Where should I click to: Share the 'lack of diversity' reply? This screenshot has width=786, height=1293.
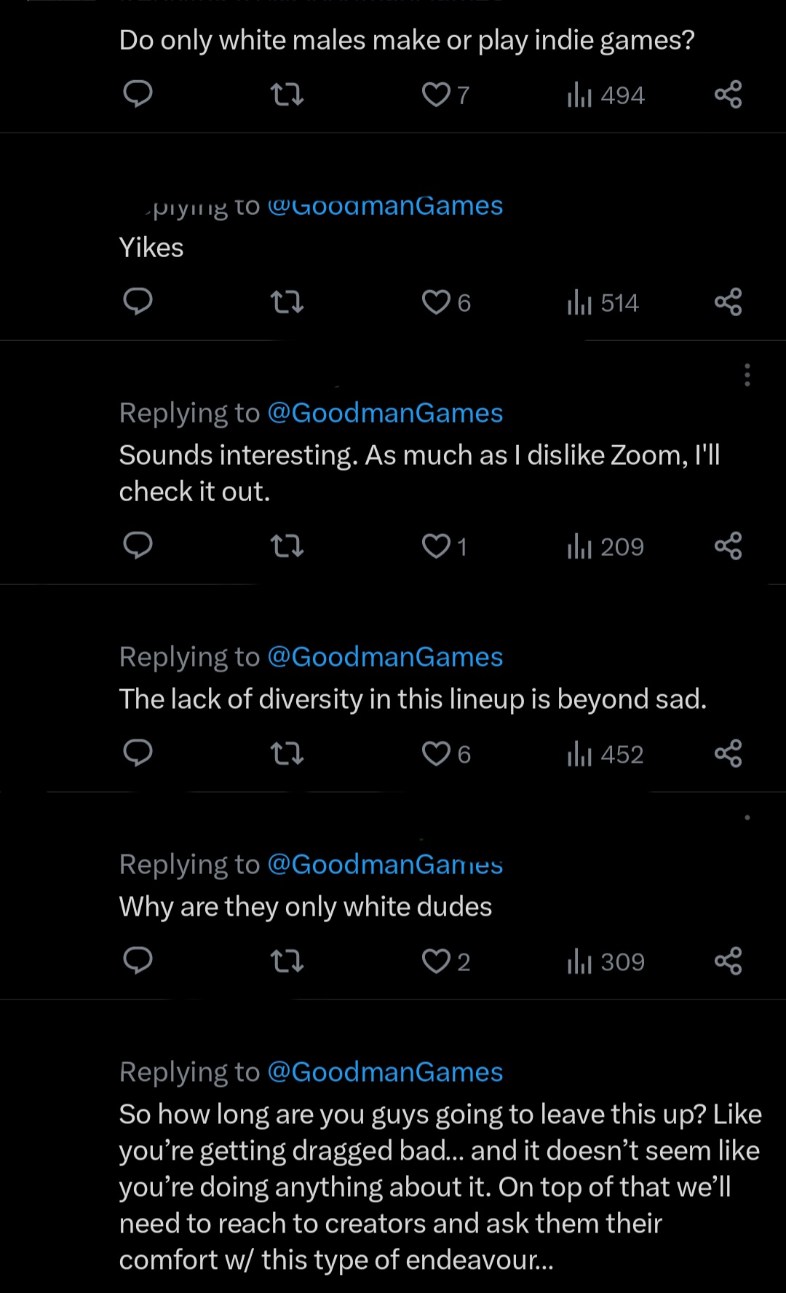pos(728,753)
